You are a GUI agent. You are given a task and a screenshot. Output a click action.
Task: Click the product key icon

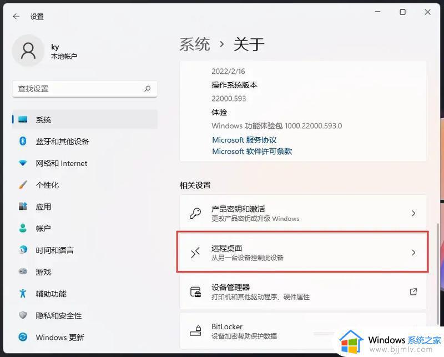point(195,213)
